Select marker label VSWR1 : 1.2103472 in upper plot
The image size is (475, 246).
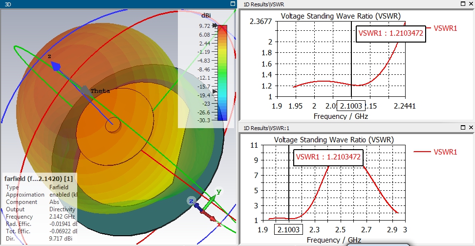[x=391, y=33]
